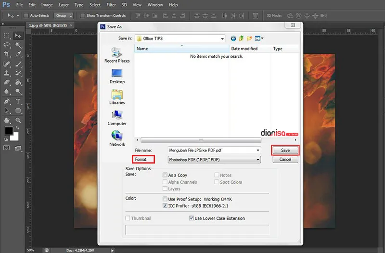
Task: Toggle Quick Mask mode
Action: (x=7, y=148)
